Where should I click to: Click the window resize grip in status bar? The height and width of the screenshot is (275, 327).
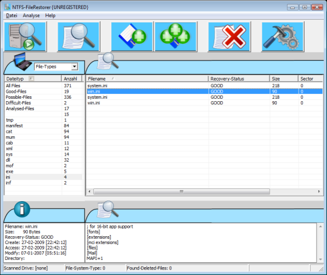coord(321,269)
